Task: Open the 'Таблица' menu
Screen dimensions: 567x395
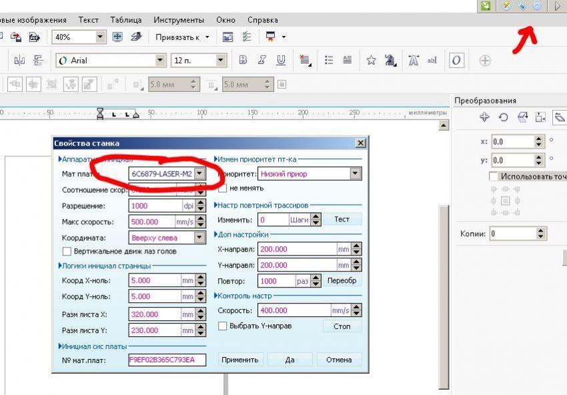Action: [125, 20]
